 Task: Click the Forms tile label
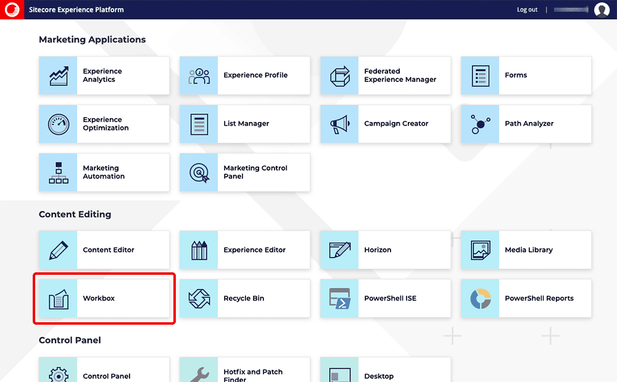point(516,75)
